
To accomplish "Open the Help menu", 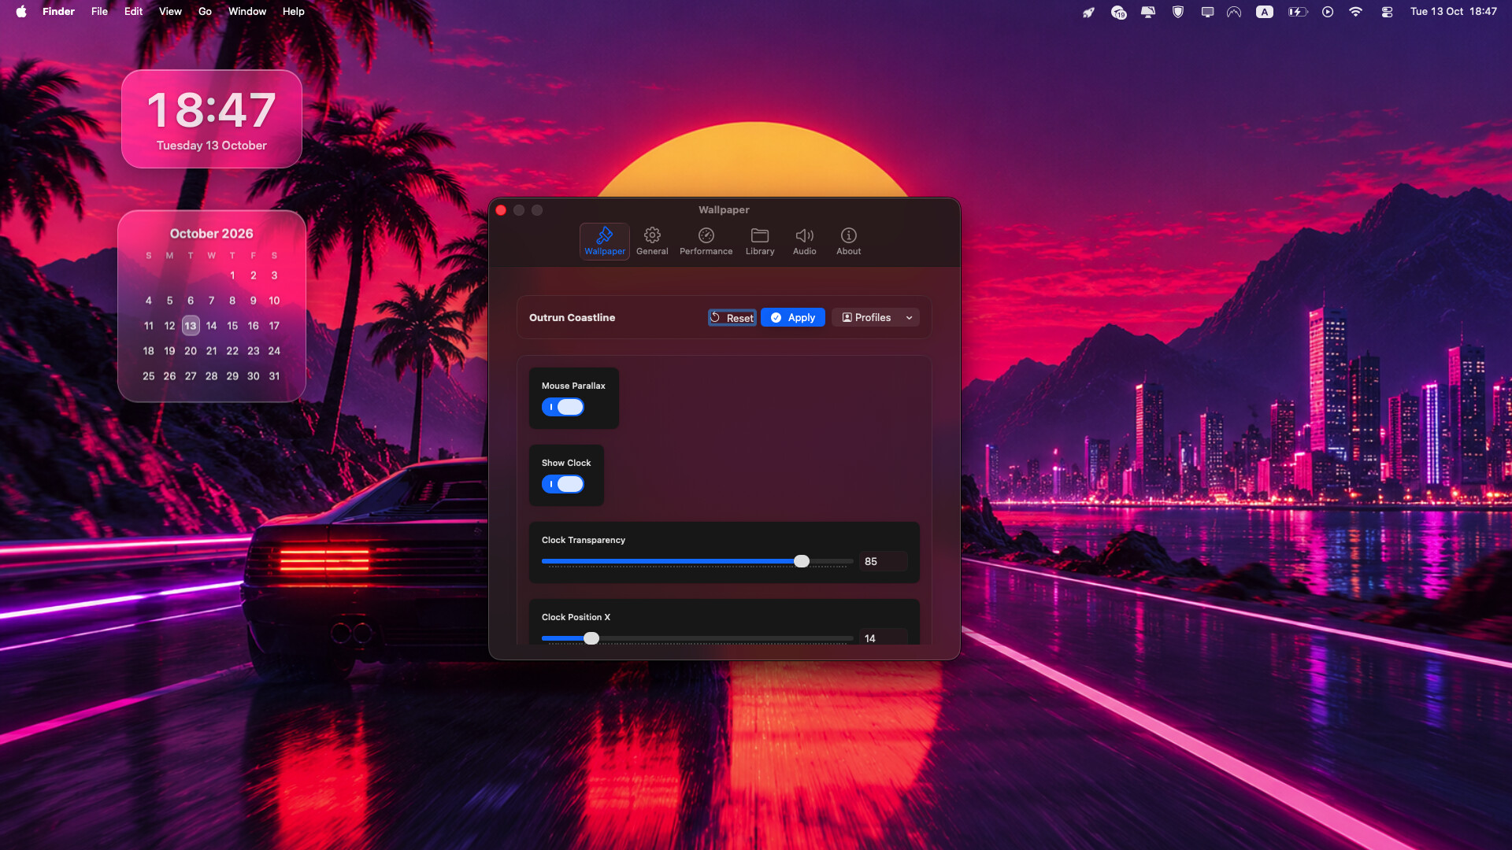I will [x=293, y=11].
